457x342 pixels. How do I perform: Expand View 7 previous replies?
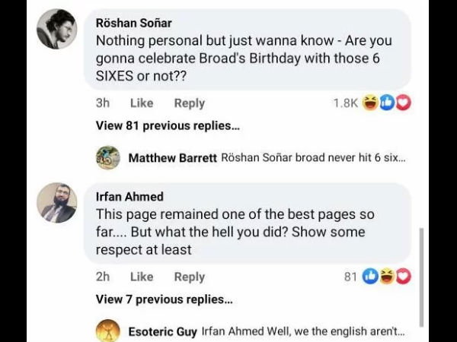(165, 299)
